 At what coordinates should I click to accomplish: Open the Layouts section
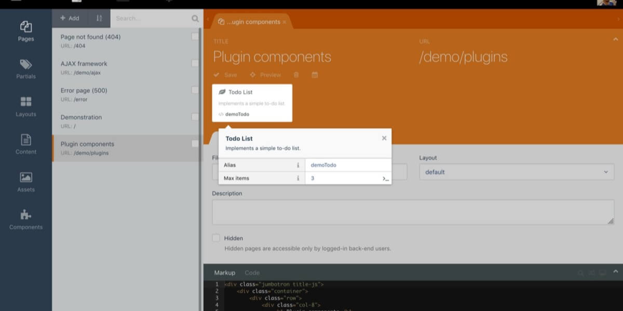coord(26,107)
